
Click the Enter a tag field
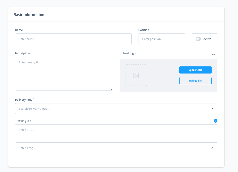point(116,148)
